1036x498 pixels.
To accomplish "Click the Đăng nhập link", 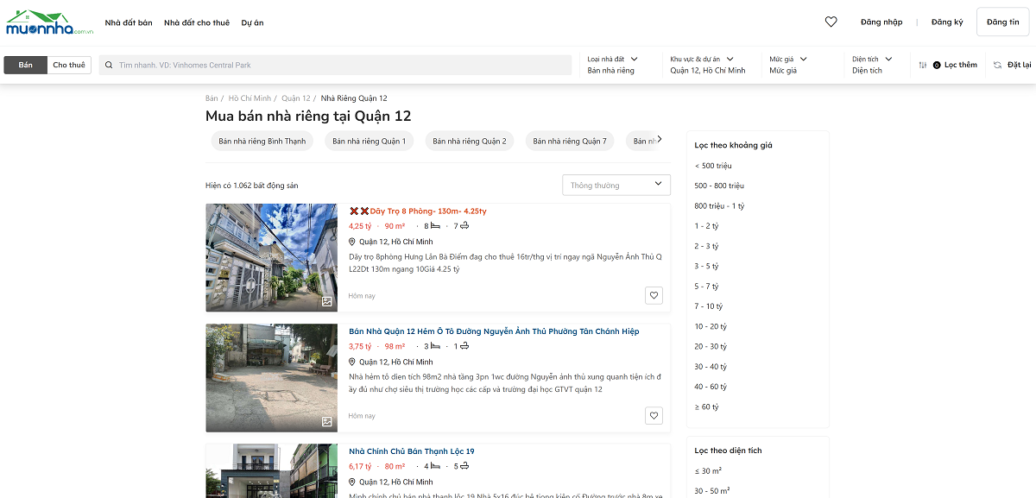I will pyautogui.click(x=881, y=22).
